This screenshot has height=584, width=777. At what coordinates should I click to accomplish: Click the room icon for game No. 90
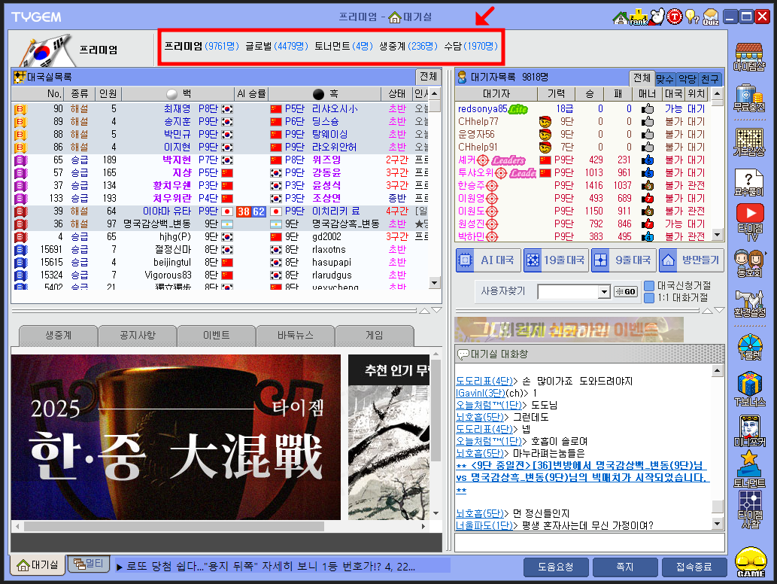click(x=20, y=108)
